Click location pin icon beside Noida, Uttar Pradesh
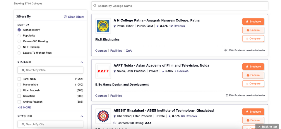 (115, 71)
